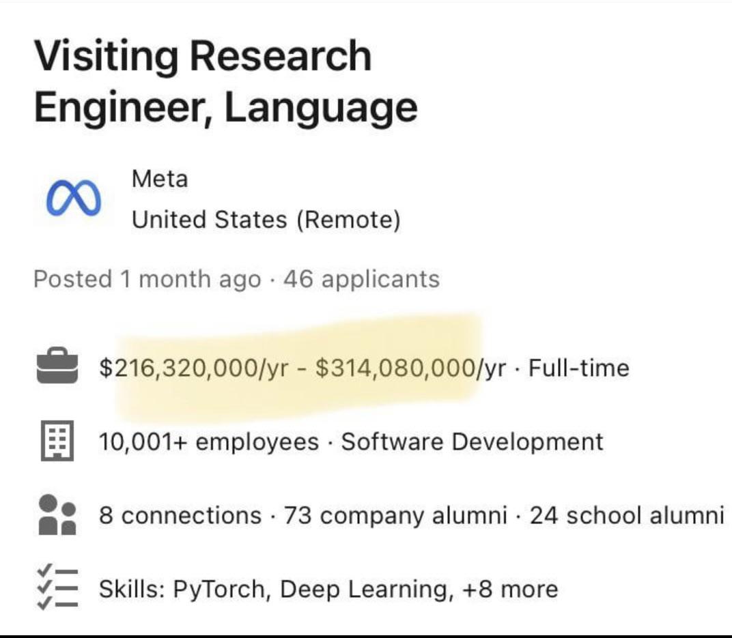Click the Posted 1 month ago text
The image size is (732, 638).
[147, 279]
